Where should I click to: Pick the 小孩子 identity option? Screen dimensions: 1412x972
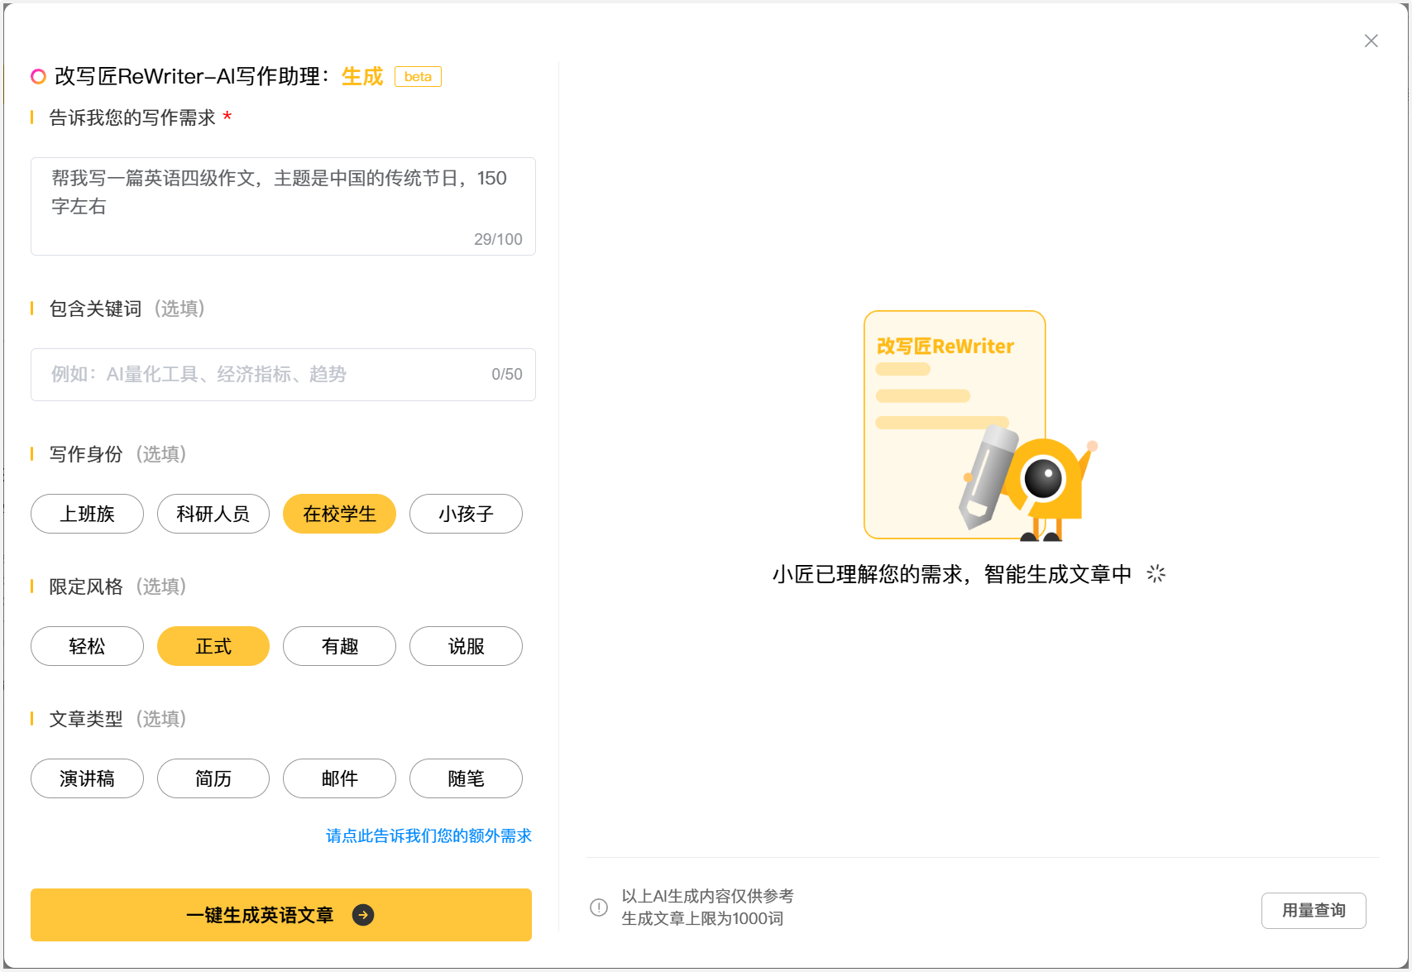(466, 514)
